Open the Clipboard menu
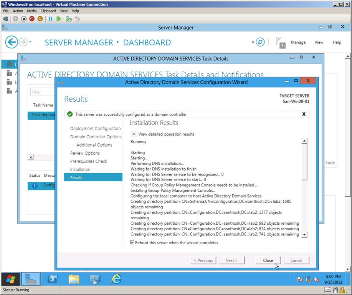The width and height of the screenshot is (352, 295). tap(48, 11)
